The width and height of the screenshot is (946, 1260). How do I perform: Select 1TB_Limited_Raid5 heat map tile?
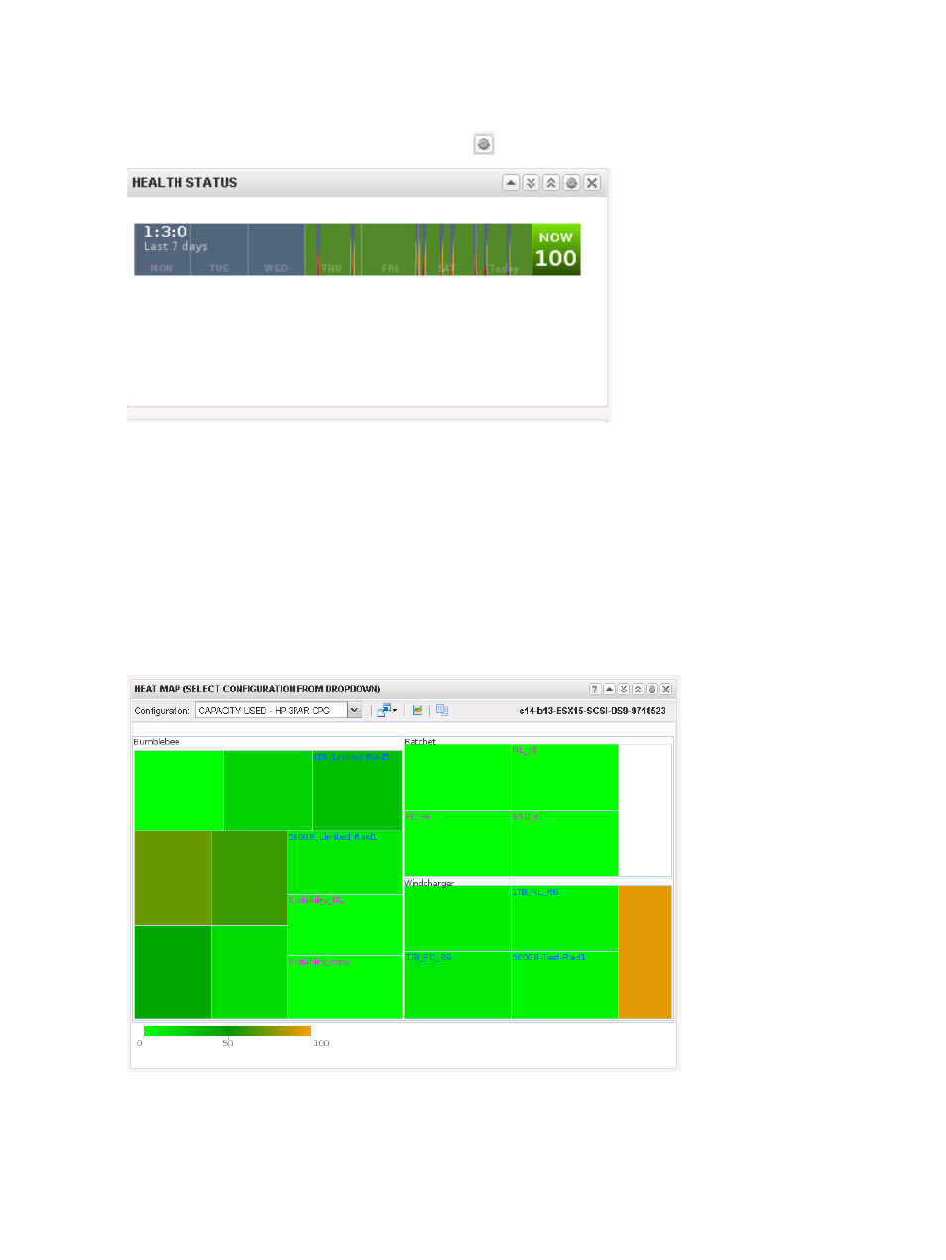[357, 790]
